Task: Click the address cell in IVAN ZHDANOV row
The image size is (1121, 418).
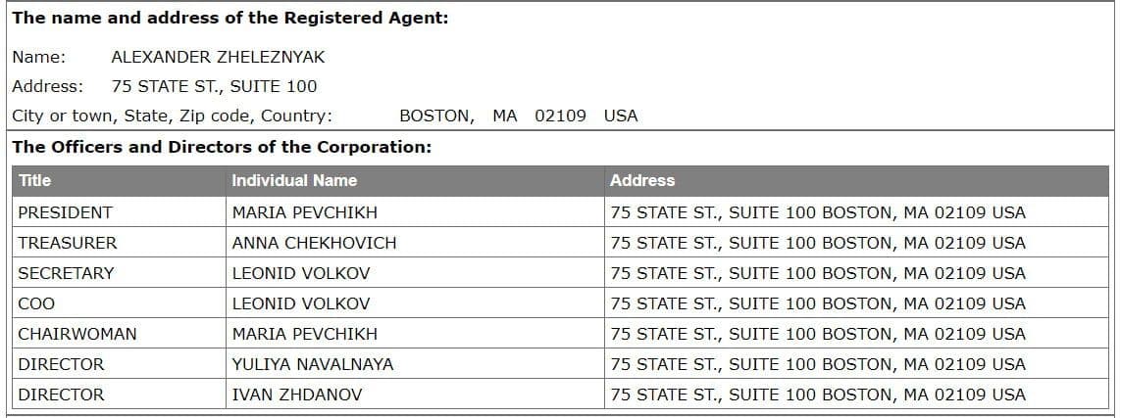Action: [856, 395]
